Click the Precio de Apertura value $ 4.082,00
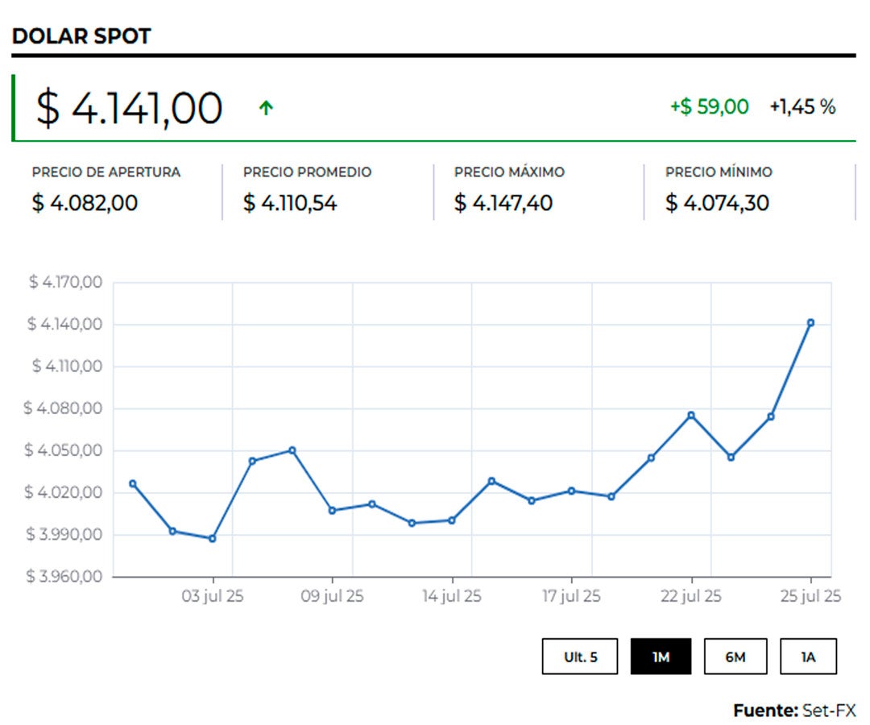 click(x=85, y=203)
